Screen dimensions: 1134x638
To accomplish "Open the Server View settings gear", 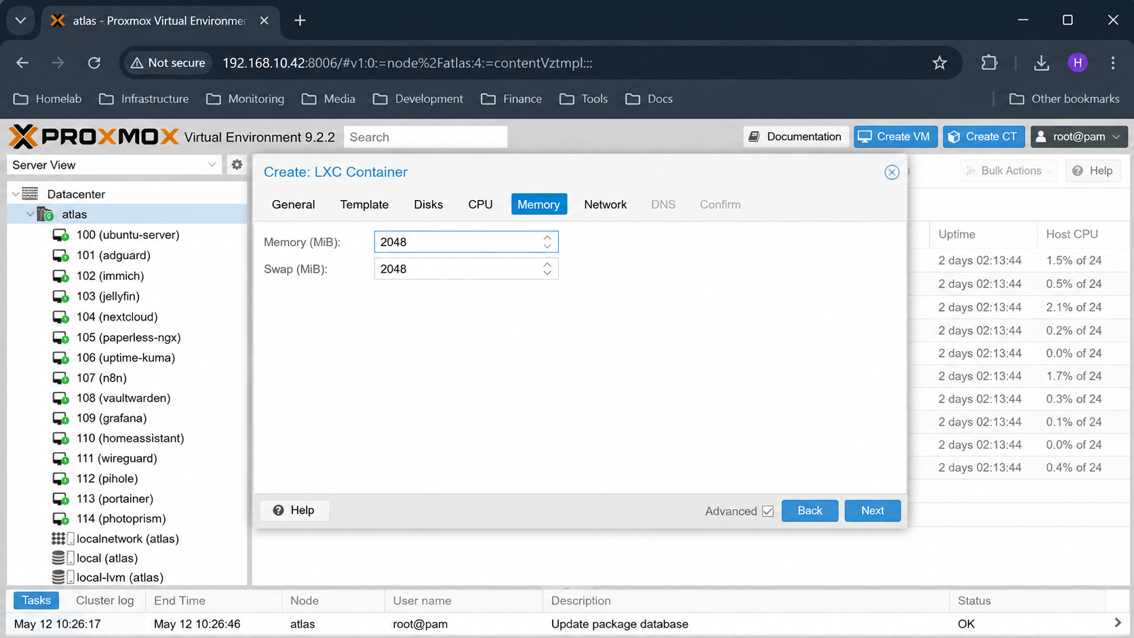I will 237,165.
